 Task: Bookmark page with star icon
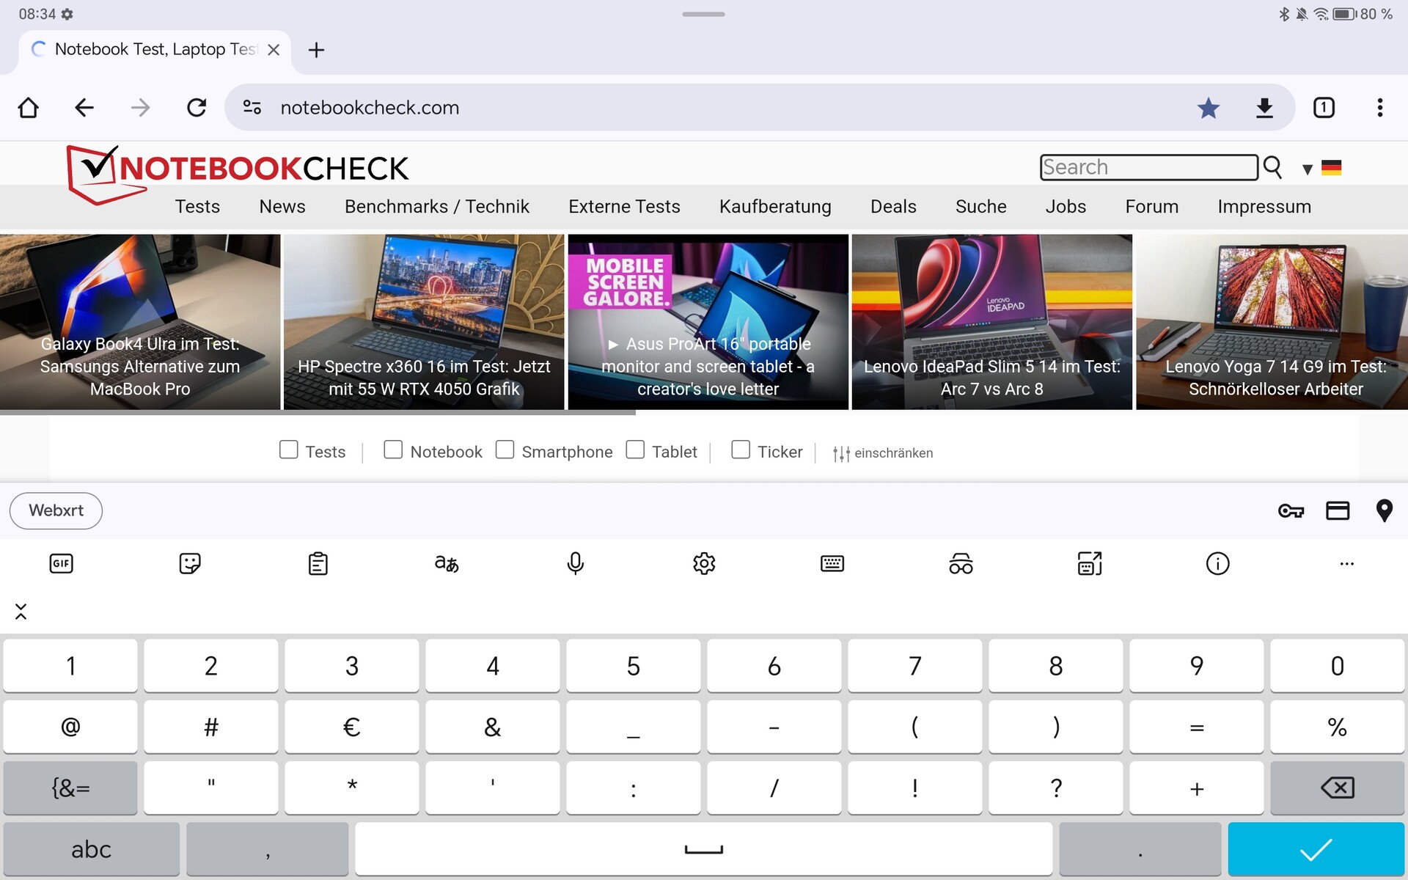click(1208, 108)
